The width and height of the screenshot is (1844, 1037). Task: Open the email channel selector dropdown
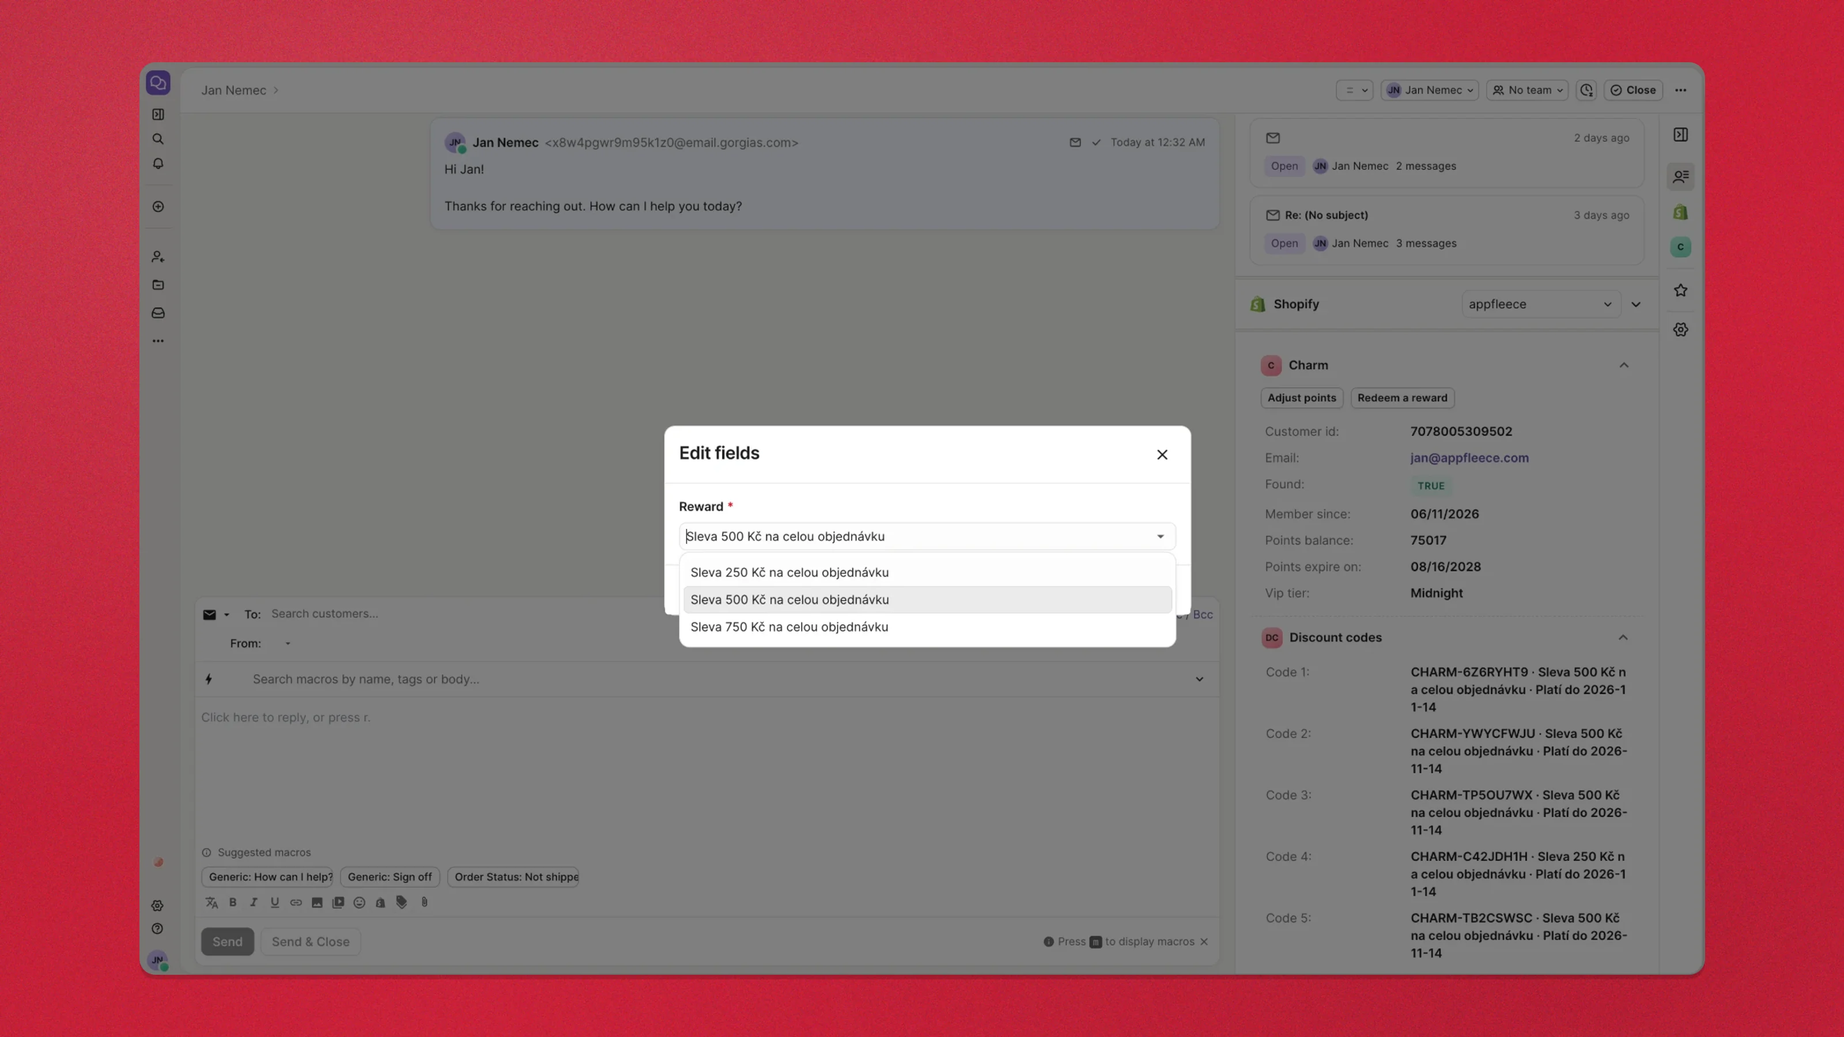(216, 615)
